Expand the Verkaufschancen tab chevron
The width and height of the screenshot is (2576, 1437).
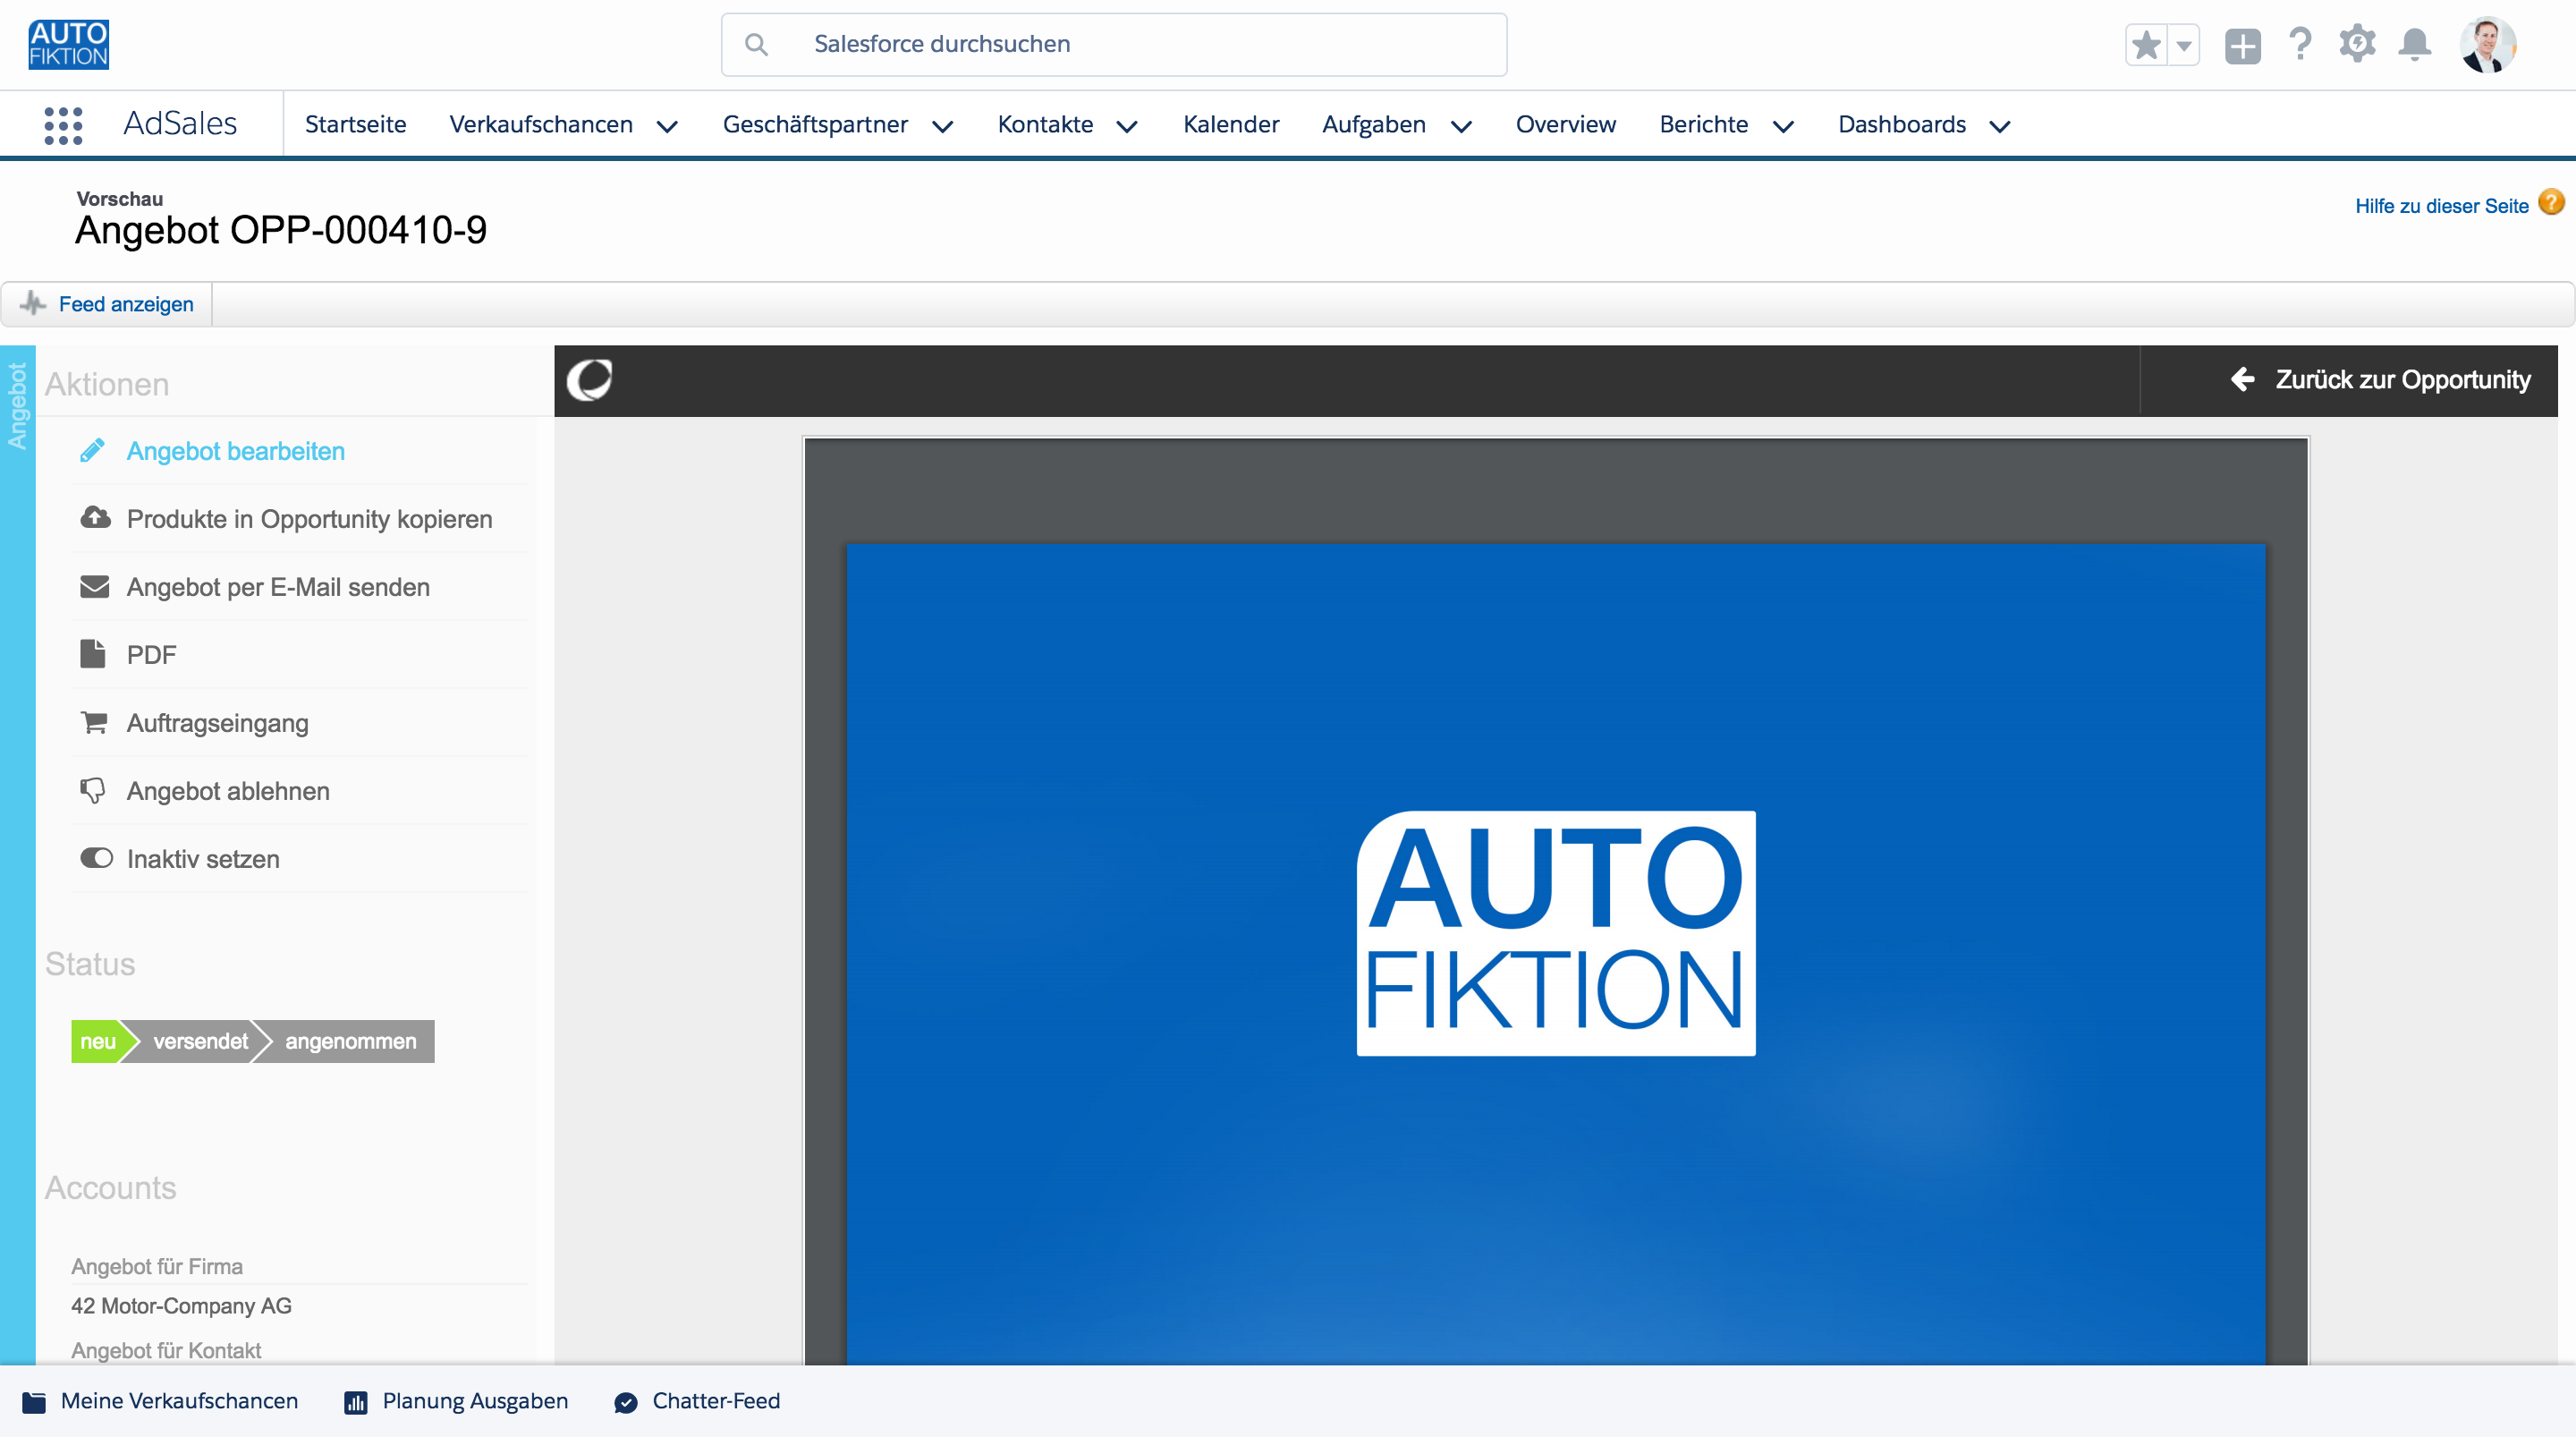668,126
